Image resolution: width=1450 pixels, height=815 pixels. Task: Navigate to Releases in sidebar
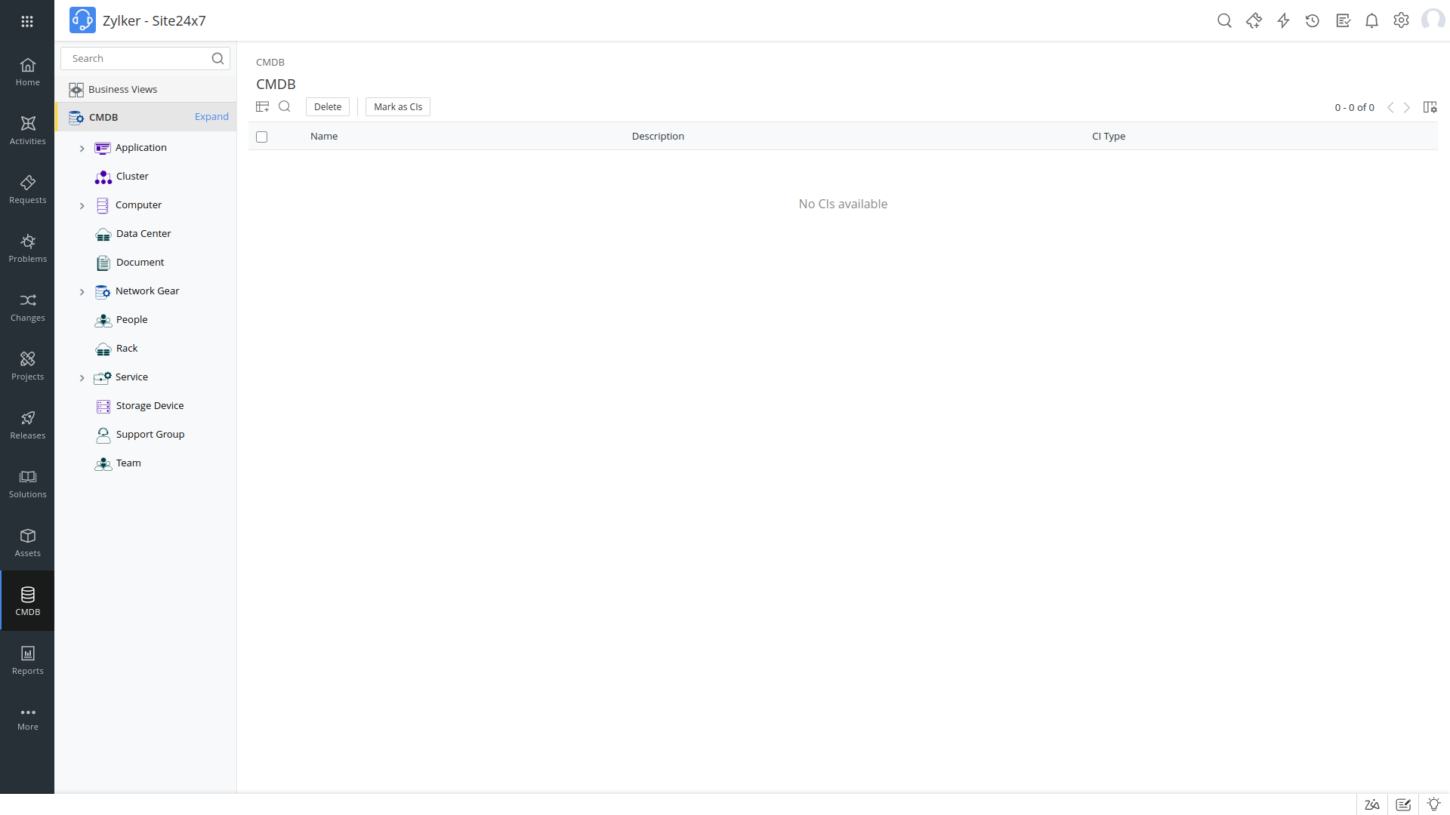click(x=27, y=423)
